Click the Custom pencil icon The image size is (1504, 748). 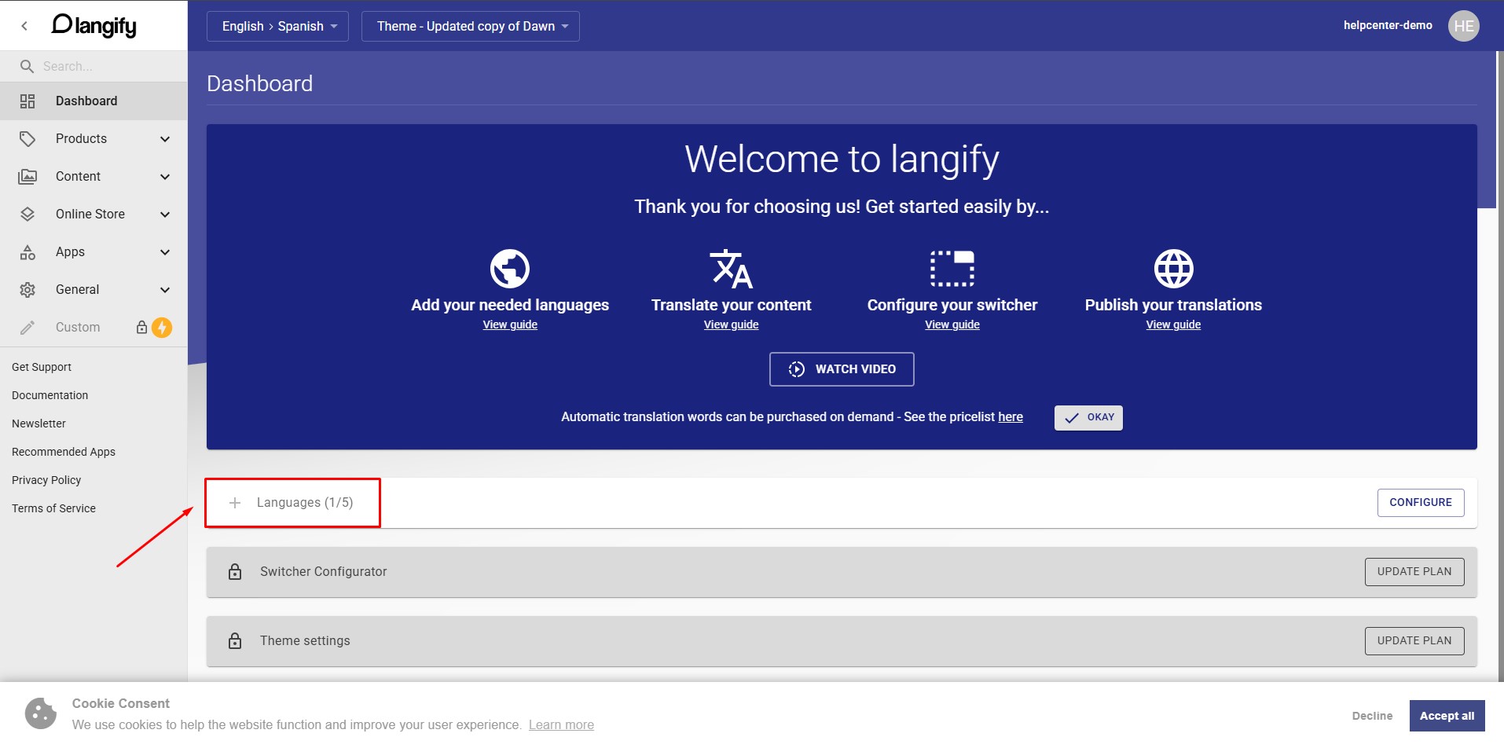28,327
